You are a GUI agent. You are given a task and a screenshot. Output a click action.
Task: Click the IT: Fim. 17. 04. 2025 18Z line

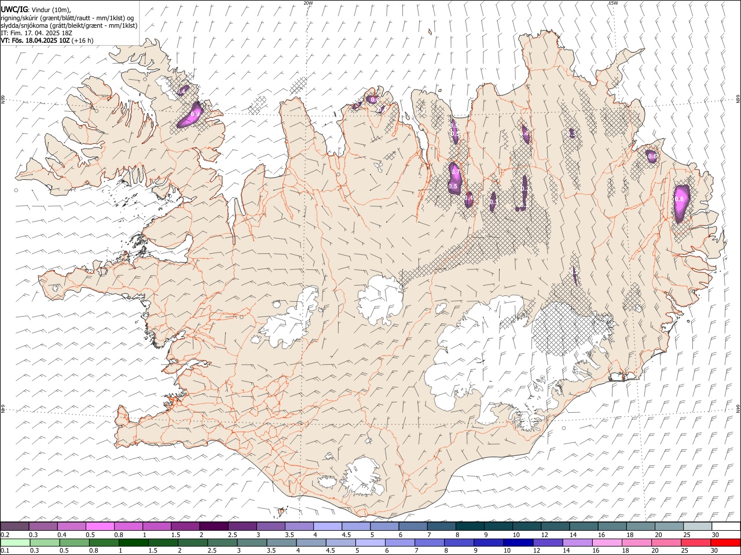click(36, 33)
